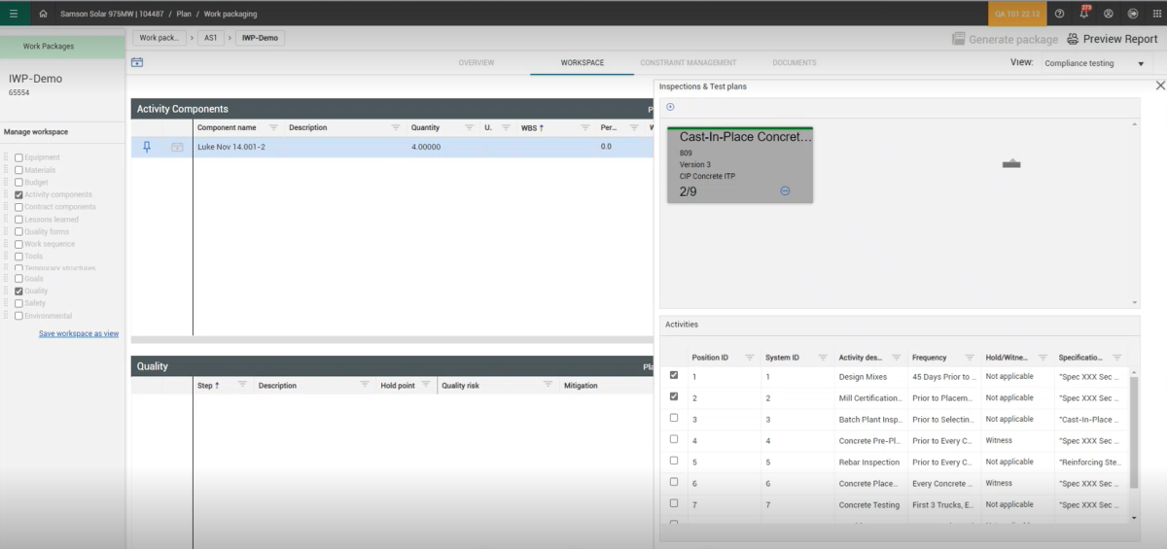Open the user account profile icon
Viewport: 1167px width, 549px height.
(1108, 14)
